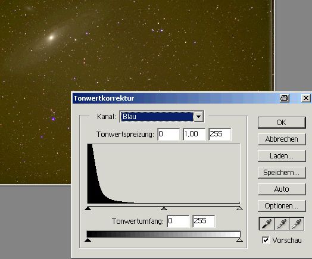312x259 pixels.
Task: Click the input black point slider triangle
Action: [88, 208]
